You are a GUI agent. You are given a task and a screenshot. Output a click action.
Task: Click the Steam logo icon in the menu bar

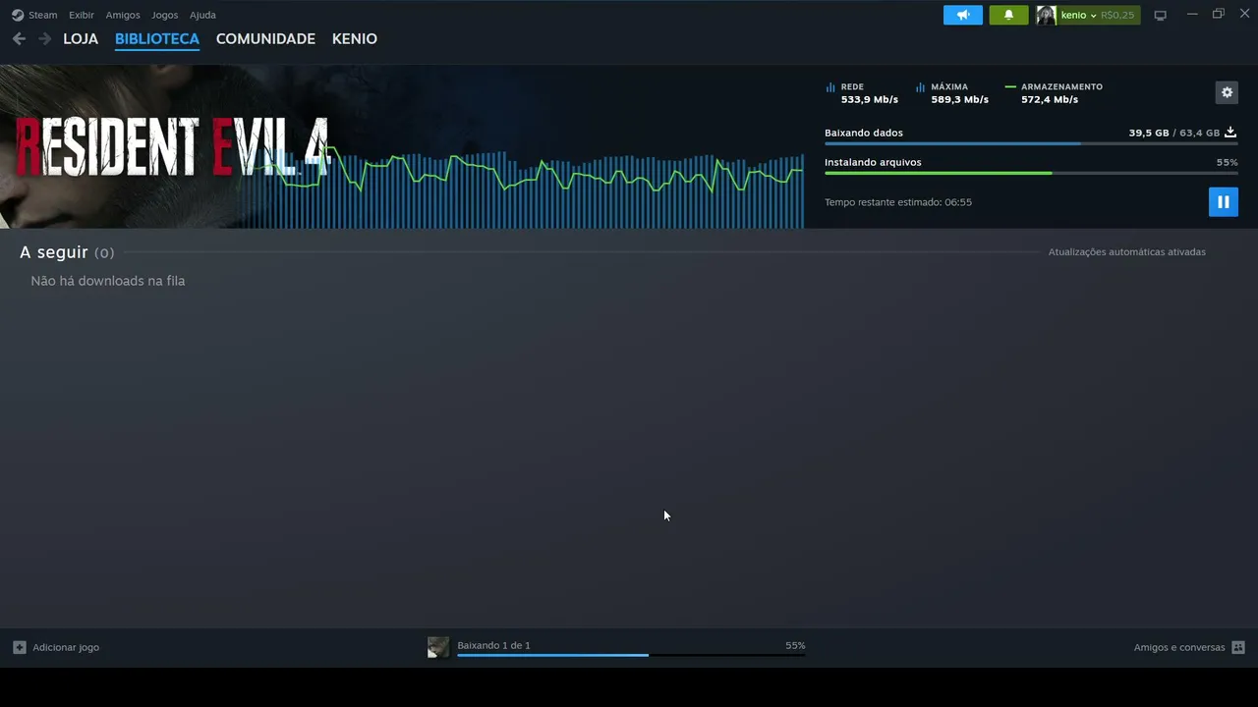[18, 15]
